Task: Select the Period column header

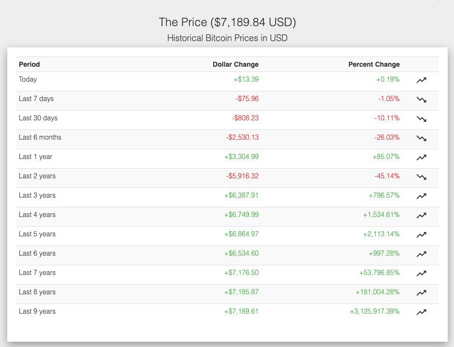Action: tap(29, 64)
